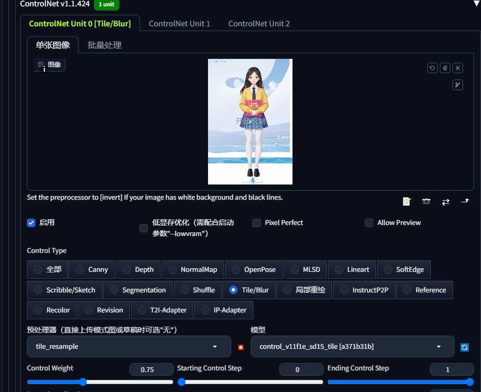Switch to ControlNet Unit 2 tab

coord(259,24)
